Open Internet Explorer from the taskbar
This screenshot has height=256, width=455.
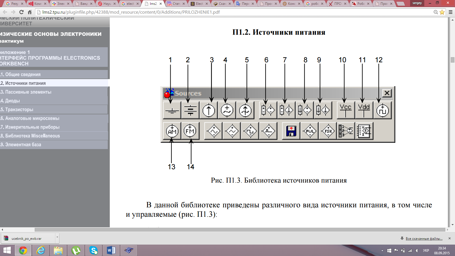pos(41,250)
